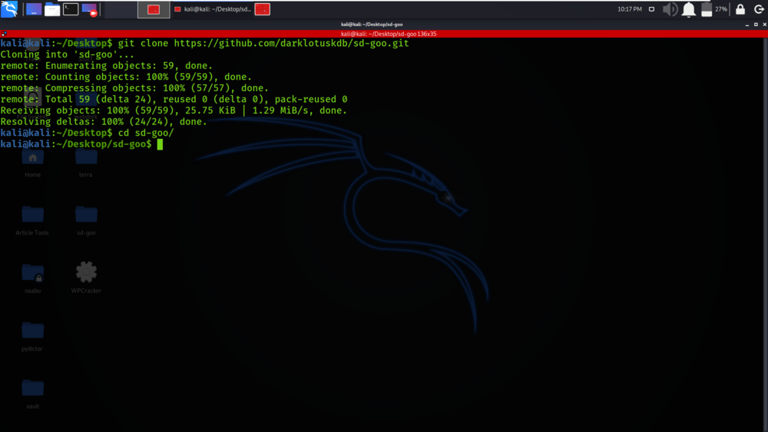Screen dimensions: 768x432
Task: Click the 'cd sd-goo/' command text
Action: 146,133
